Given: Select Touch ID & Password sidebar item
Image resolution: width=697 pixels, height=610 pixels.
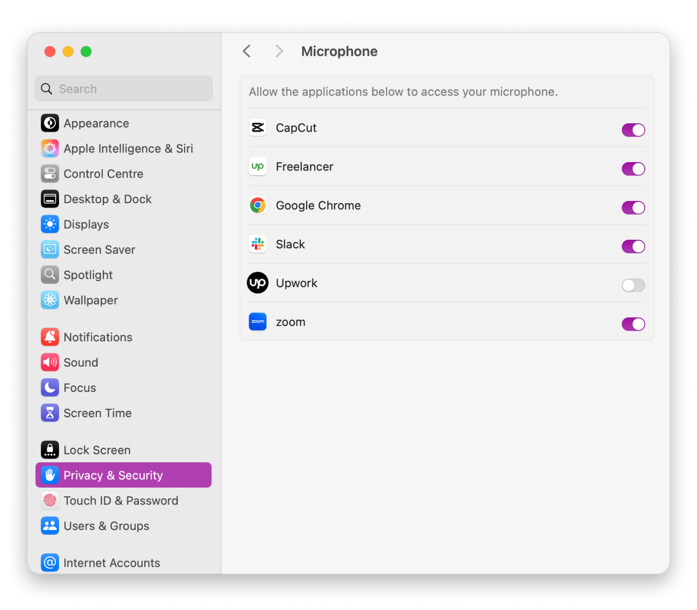Looking at the screenshot, I should [121, 501].
